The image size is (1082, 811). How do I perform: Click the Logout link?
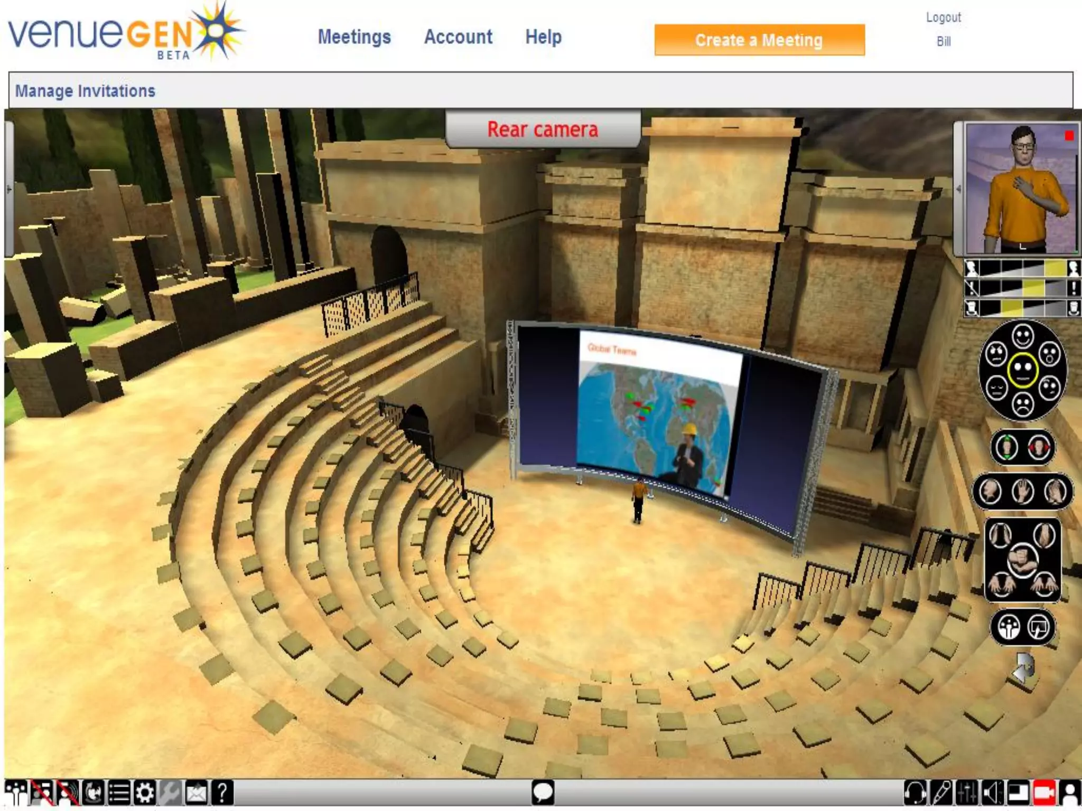point(944,17)
